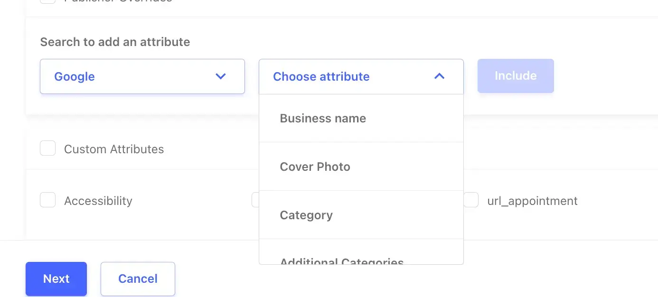
Task: Tick the Custom Attributes checkbox
Action: click(47, 148)
